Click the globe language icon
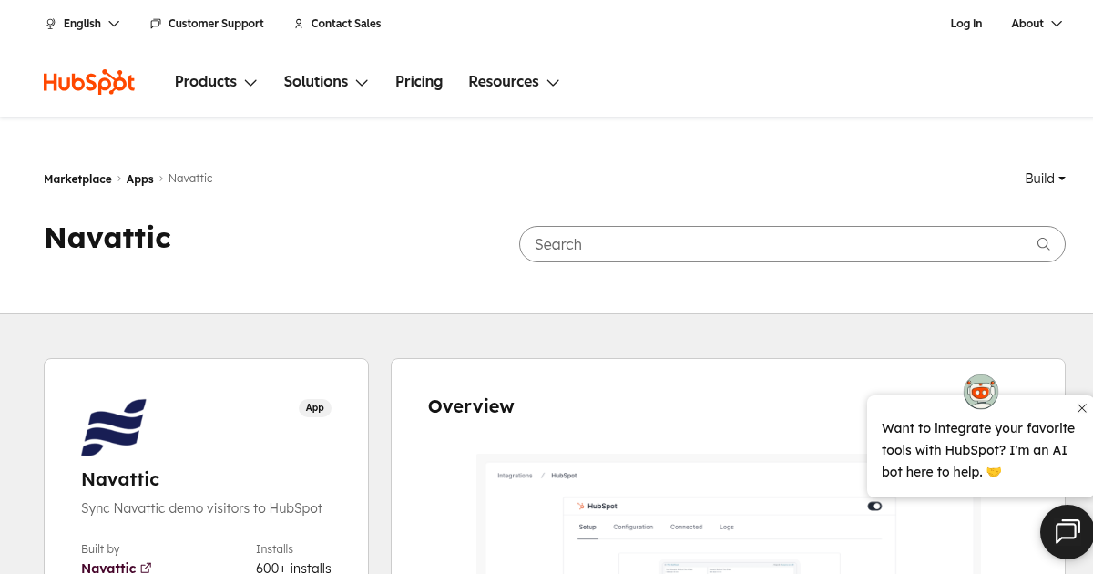 click(x=51, y=24)
